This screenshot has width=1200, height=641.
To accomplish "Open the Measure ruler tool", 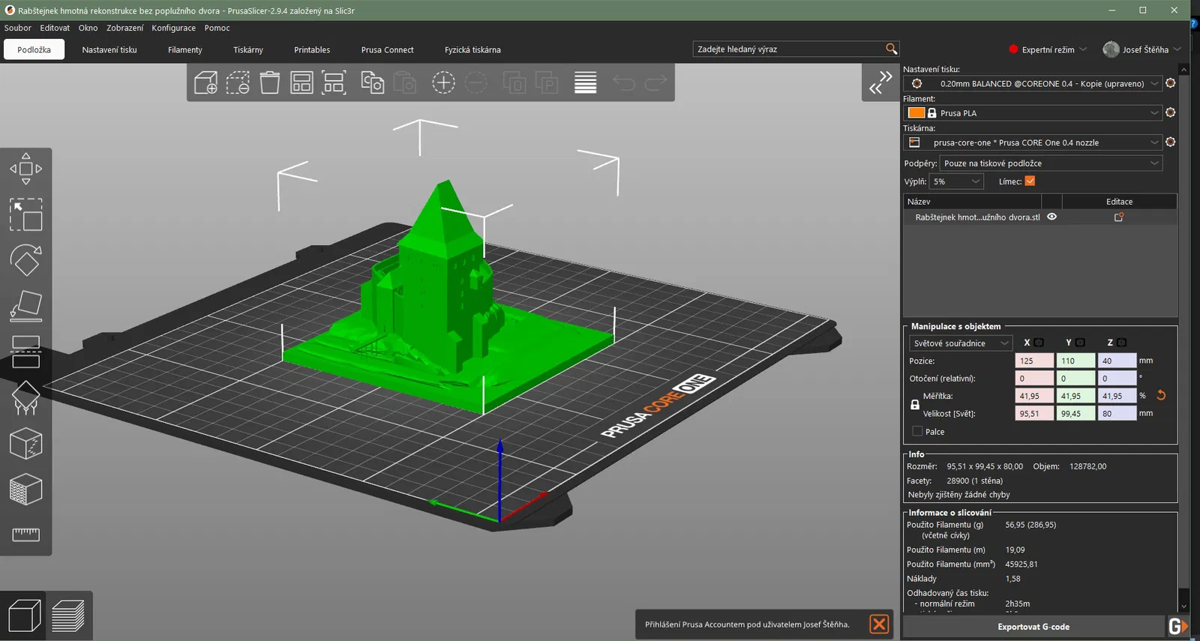I will [x=25, y=534].
